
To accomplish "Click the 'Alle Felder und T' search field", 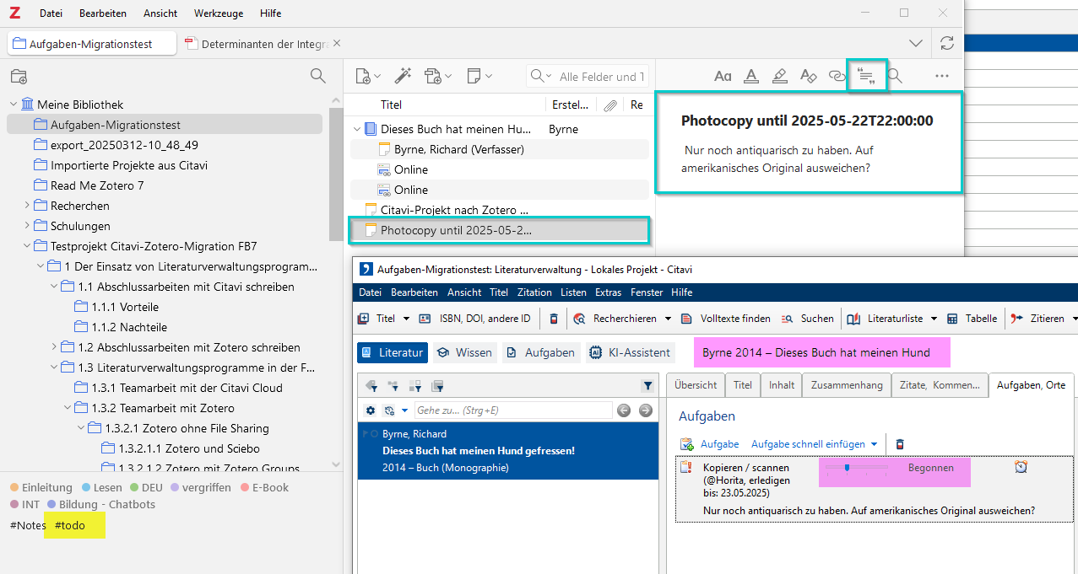I will (588, 77).
